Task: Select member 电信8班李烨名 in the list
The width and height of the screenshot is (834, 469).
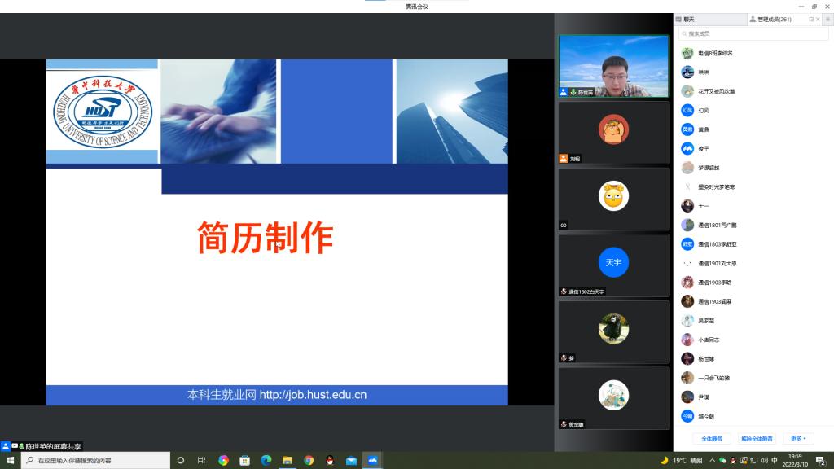Action: click(x=715, y=53)
